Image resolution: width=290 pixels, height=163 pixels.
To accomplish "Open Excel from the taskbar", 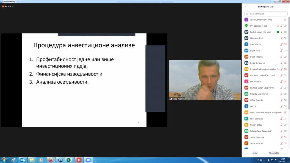I will coord(70,160).
